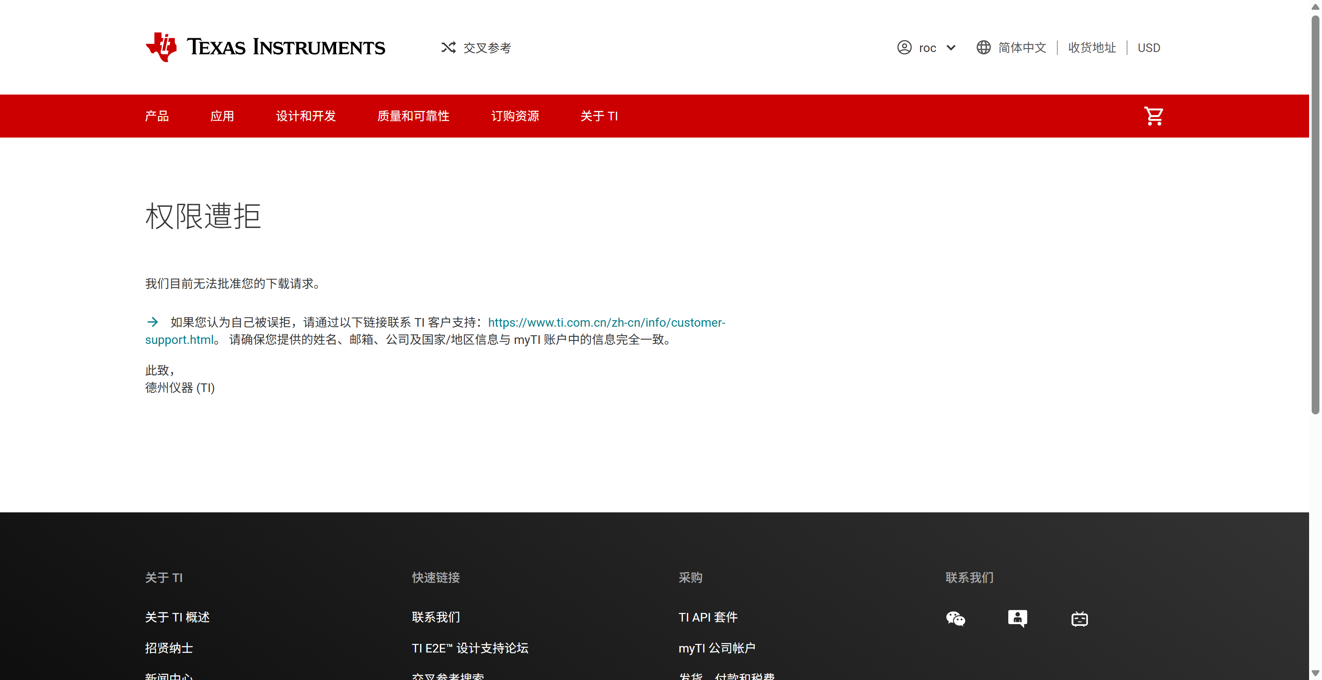
Task: Click the scrollbar up arrow
Action: (x=1315, y=6)
